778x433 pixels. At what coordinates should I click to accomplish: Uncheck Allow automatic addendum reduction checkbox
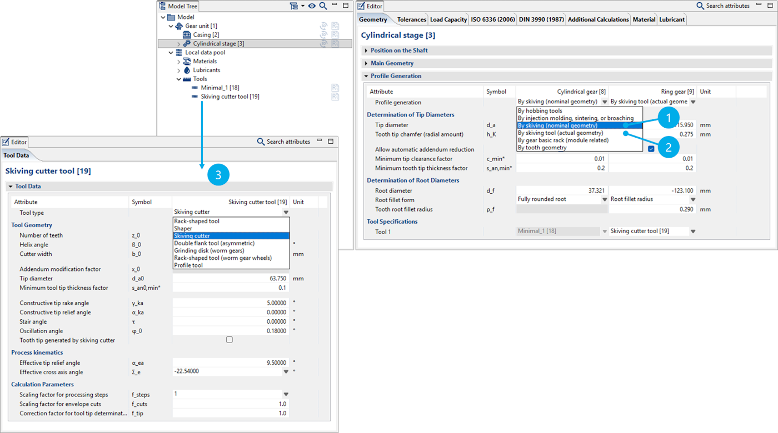651,149
